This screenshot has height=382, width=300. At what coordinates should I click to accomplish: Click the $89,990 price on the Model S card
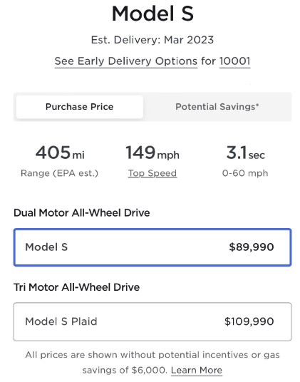[x=252, y=247]
